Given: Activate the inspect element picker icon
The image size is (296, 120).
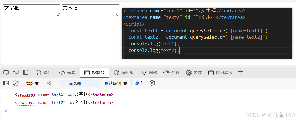Looking at the screenshot, I should pyautogui.click(x=6, y=72).
